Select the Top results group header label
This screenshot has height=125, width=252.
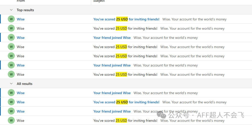coord(25,10)
